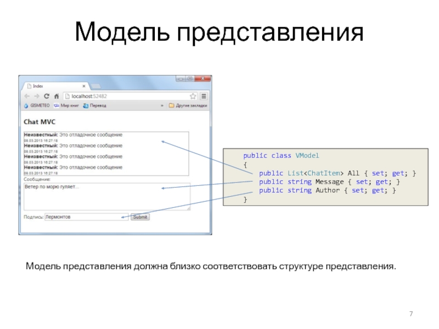This screenshot has height=329, width=439.
Task: Reload the page with the refresh icon
Action: (46, 96)
